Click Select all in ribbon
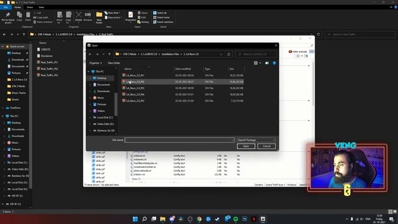Viewport: 398px width, 224px height. point(160,12)
